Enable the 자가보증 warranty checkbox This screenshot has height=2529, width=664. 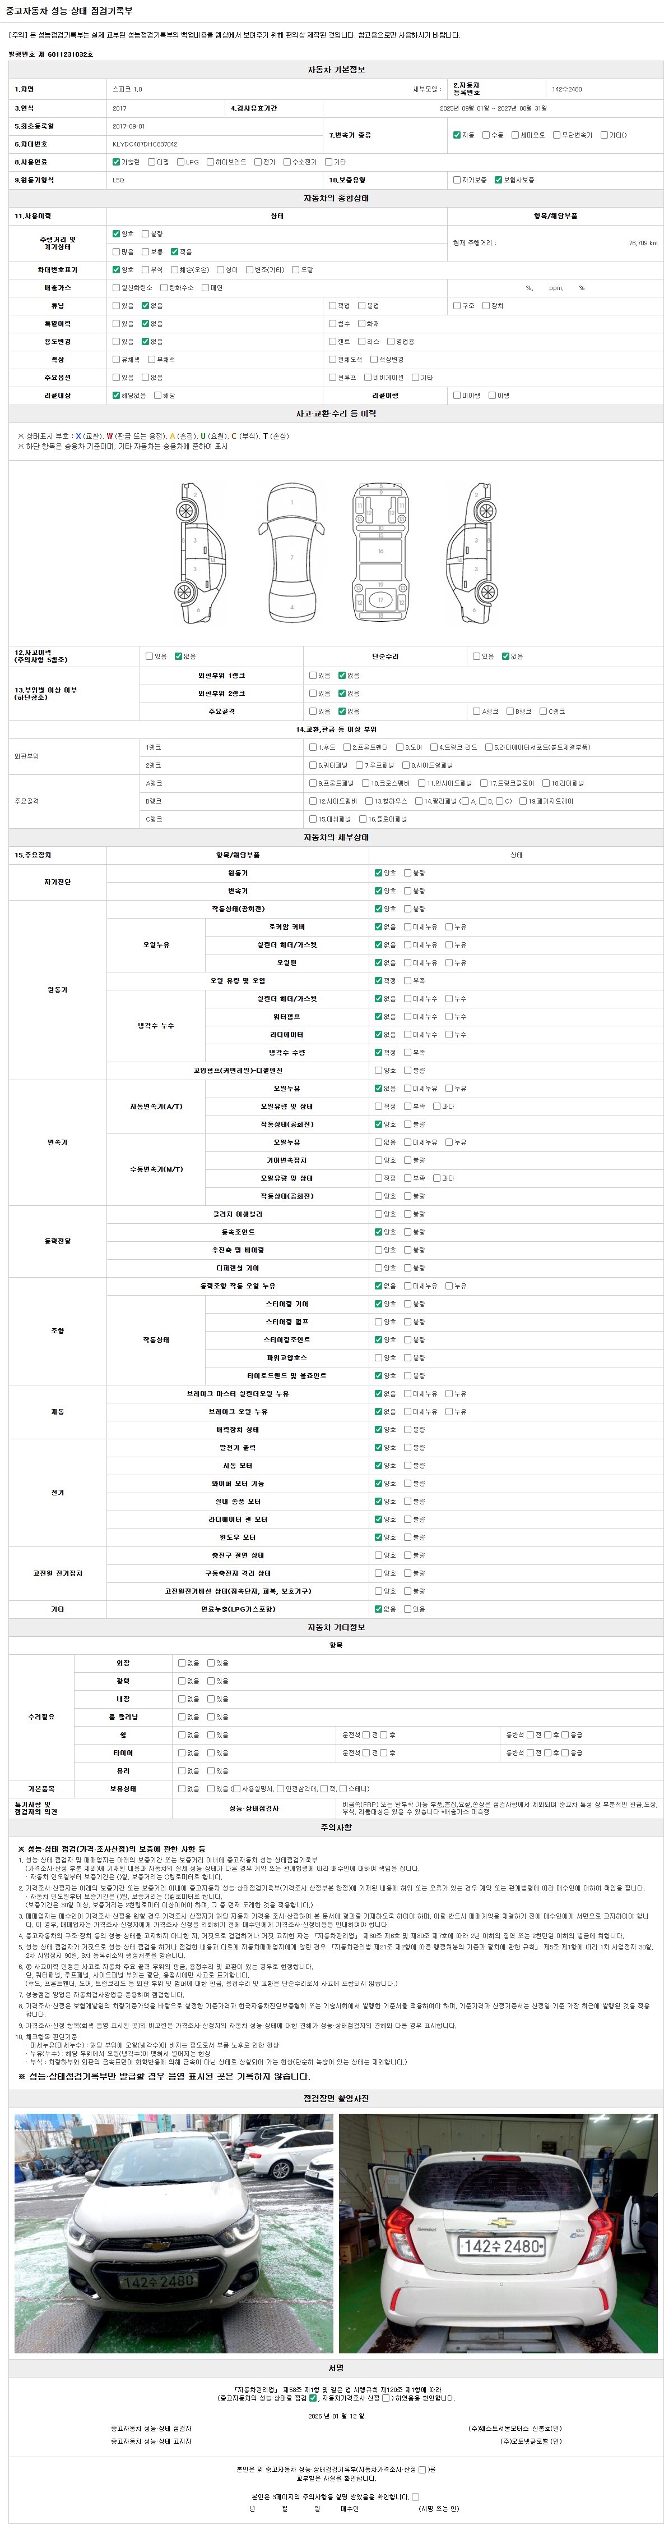click(456, 180)
